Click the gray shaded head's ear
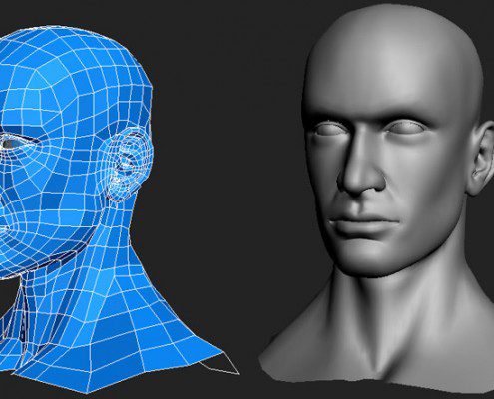The image size is (494, 399). (x=481, y=158)
